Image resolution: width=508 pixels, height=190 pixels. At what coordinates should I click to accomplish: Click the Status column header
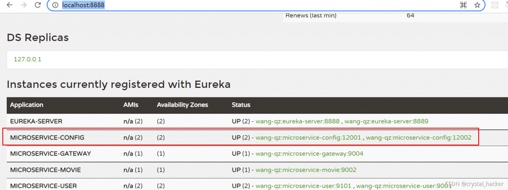[x=241, y=105]
